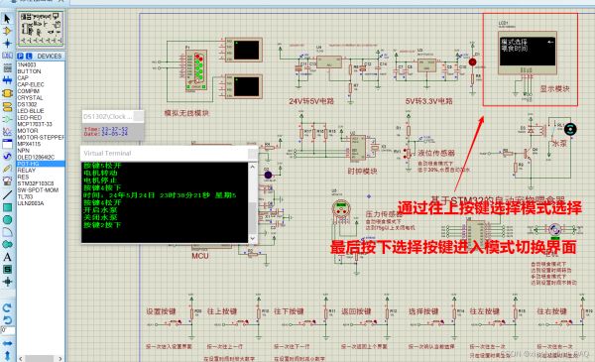Image resolution: width=595 pixels, height=362 pixels.
Task: Choose the 2D box graphics tool
Action: (x=7, y=207)
